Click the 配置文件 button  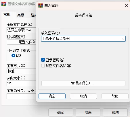coord(22,42)
